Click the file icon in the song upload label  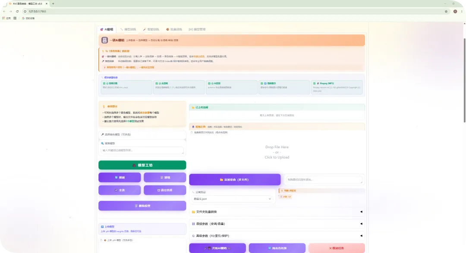point(192,132)
